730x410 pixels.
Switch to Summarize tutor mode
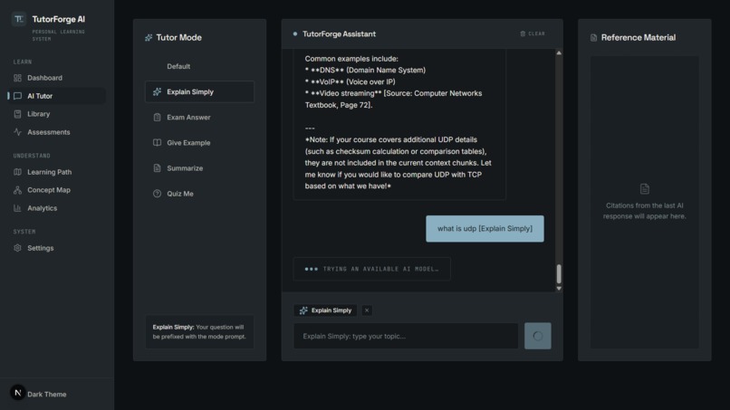pyautogui.click(x=200, y=168)
